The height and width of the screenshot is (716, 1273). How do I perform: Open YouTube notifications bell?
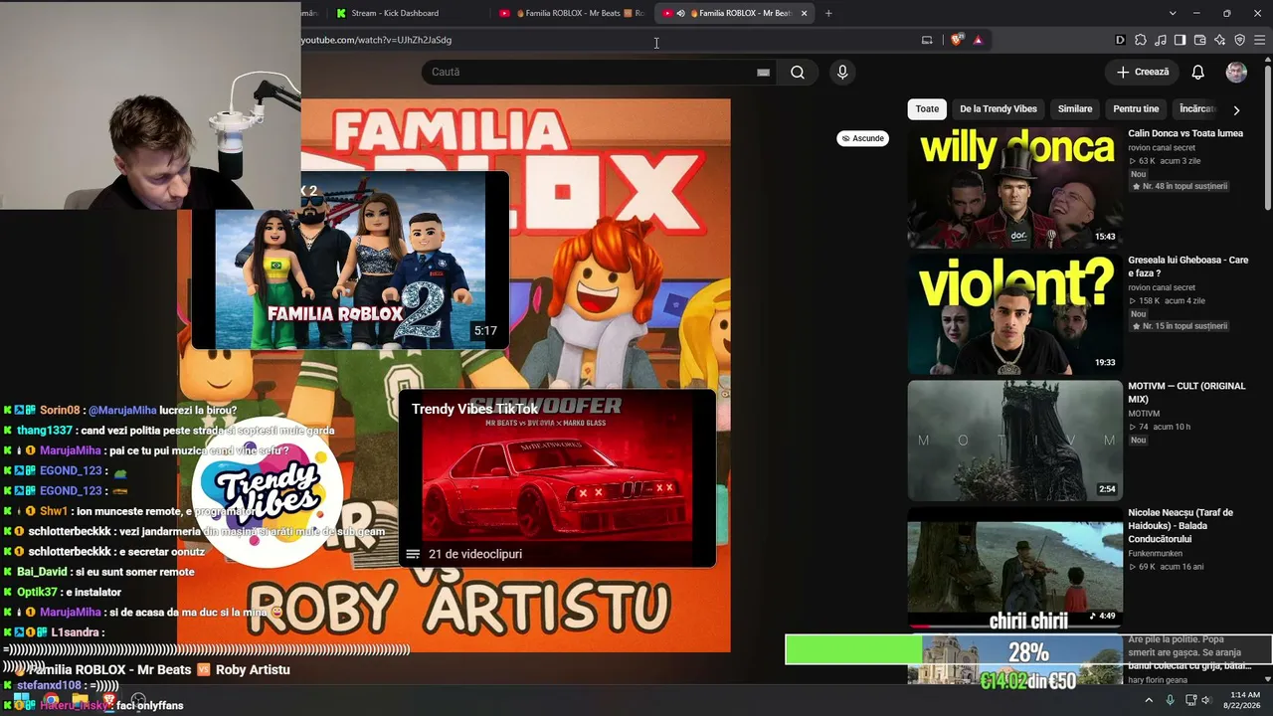coord(1198,72)
